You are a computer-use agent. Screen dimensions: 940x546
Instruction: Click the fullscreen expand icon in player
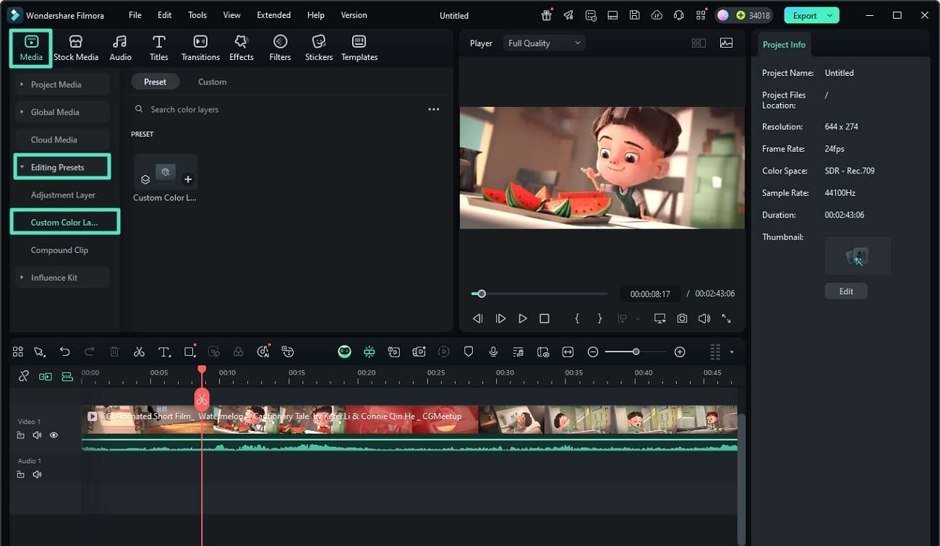point(726,318)
